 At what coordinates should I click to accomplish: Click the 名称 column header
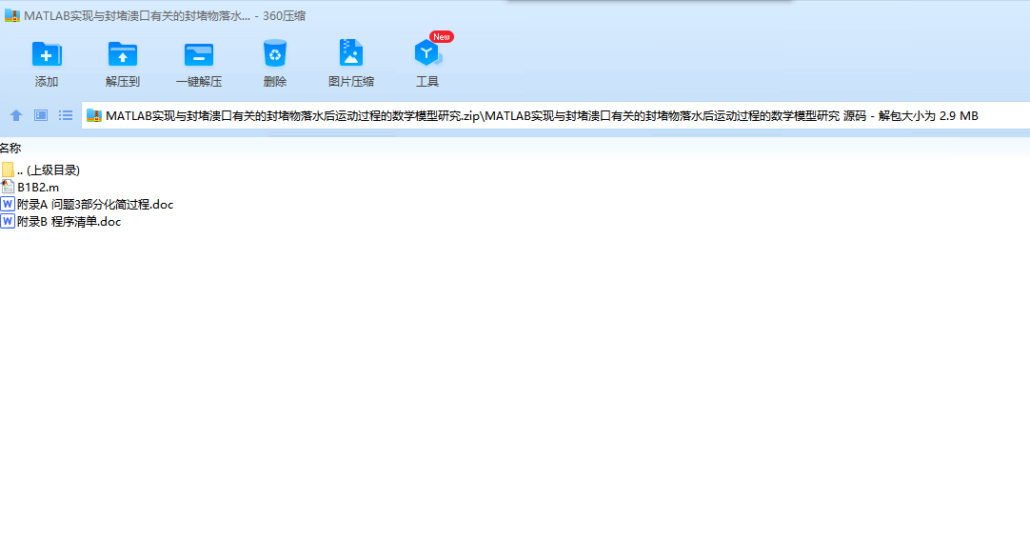(x=10, y=149)
